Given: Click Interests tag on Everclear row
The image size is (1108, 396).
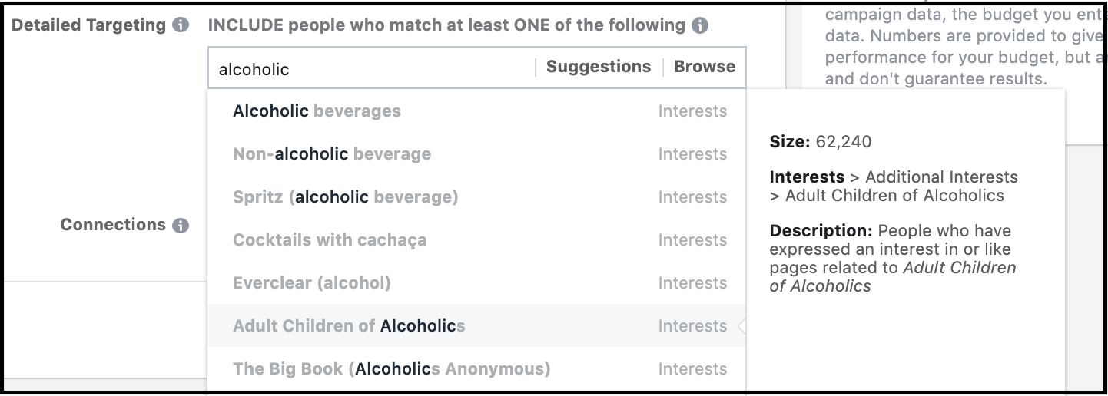Looking at the screenshot, I should tap(692, 283).
